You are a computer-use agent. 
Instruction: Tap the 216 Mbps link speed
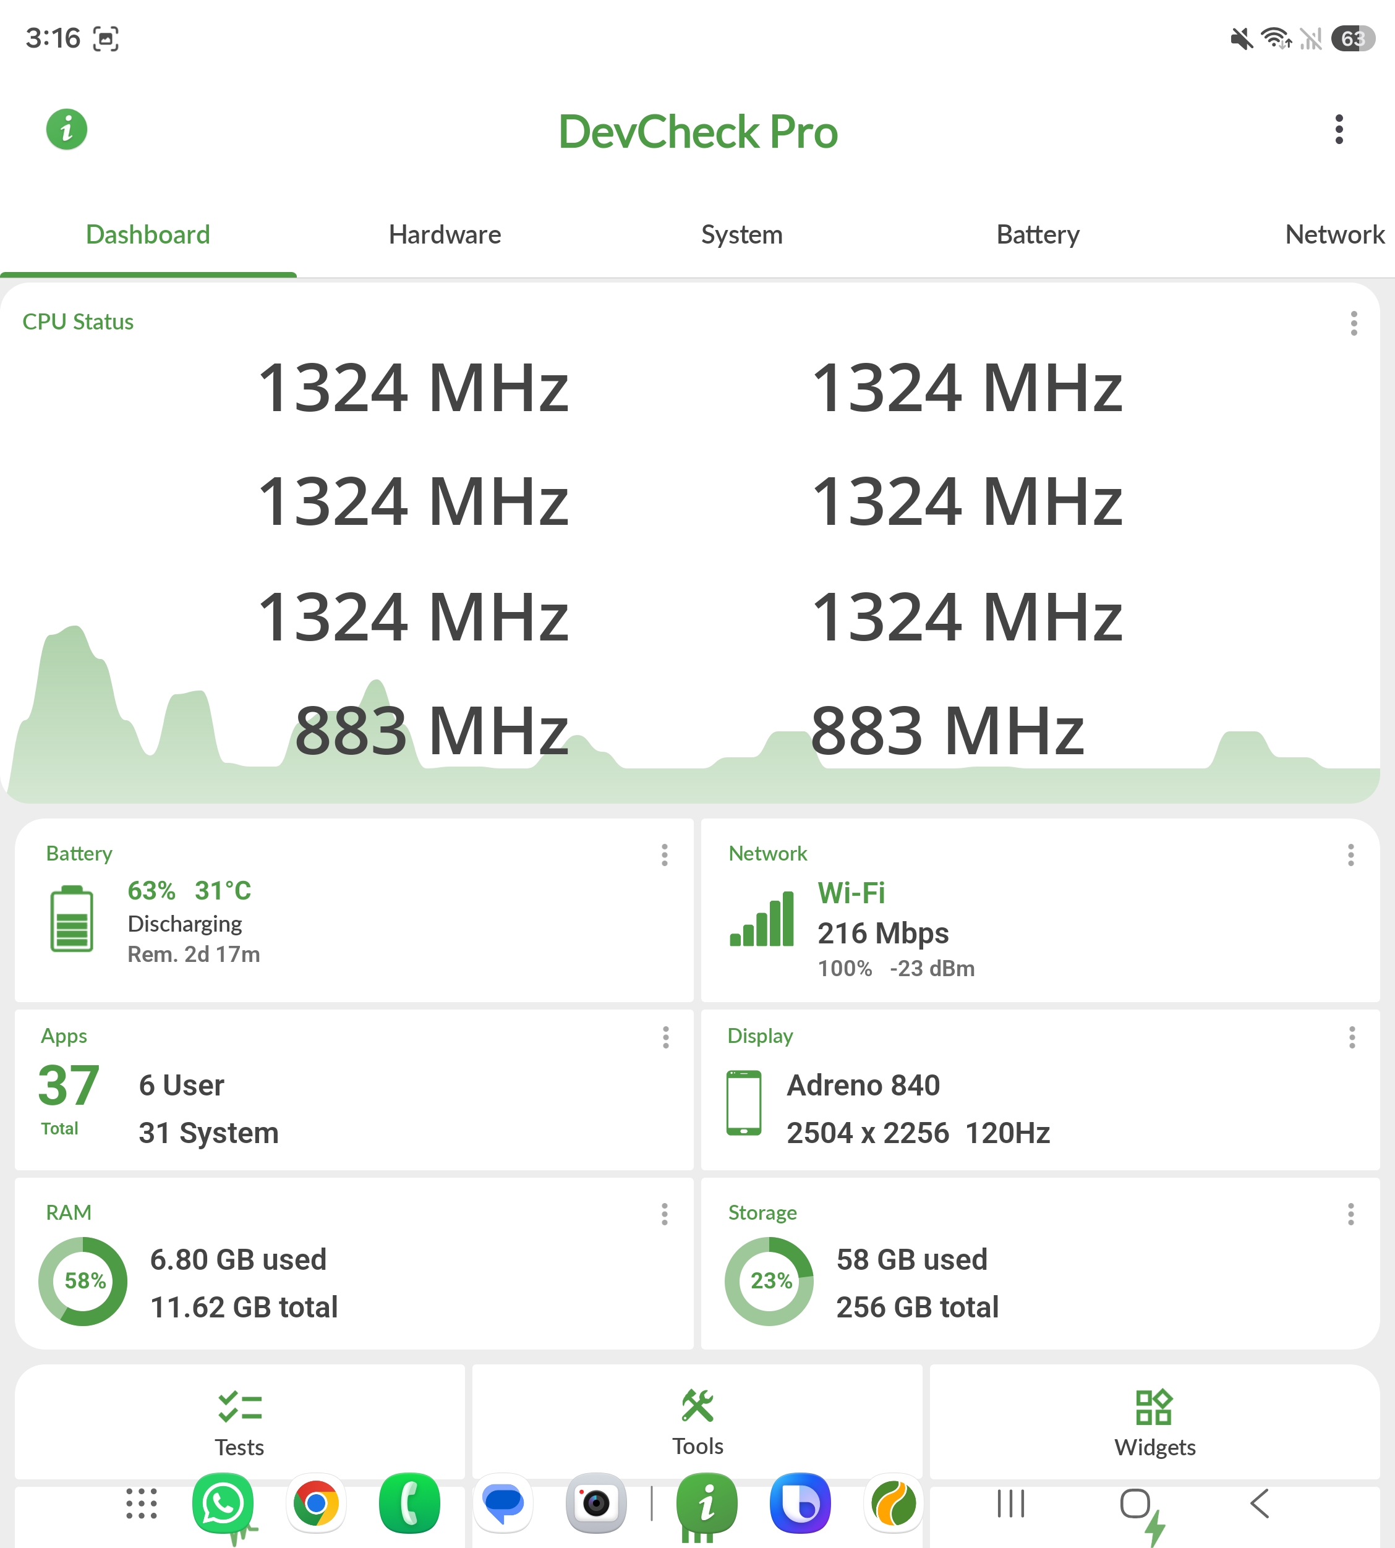pyautogui.click(x=883, y=933)
